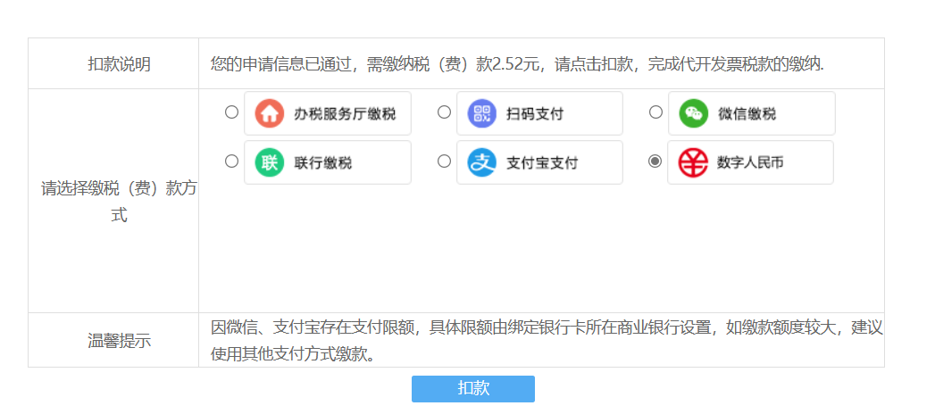Click the green 联行缴税 icon
Viewport: 935px width, 414px height.
click(270, 162)
